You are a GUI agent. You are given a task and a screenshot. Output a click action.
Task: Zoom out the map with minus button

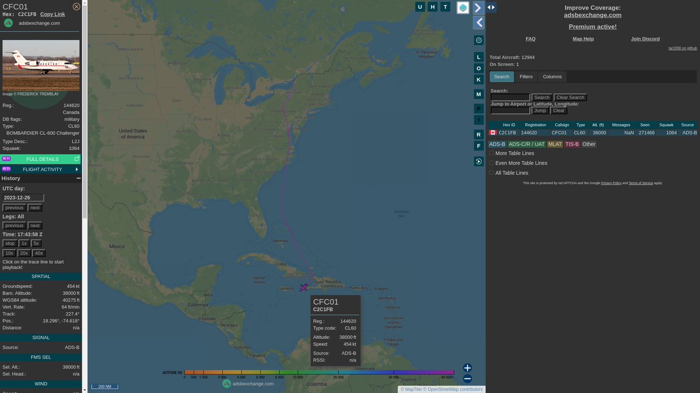(467, 378)
